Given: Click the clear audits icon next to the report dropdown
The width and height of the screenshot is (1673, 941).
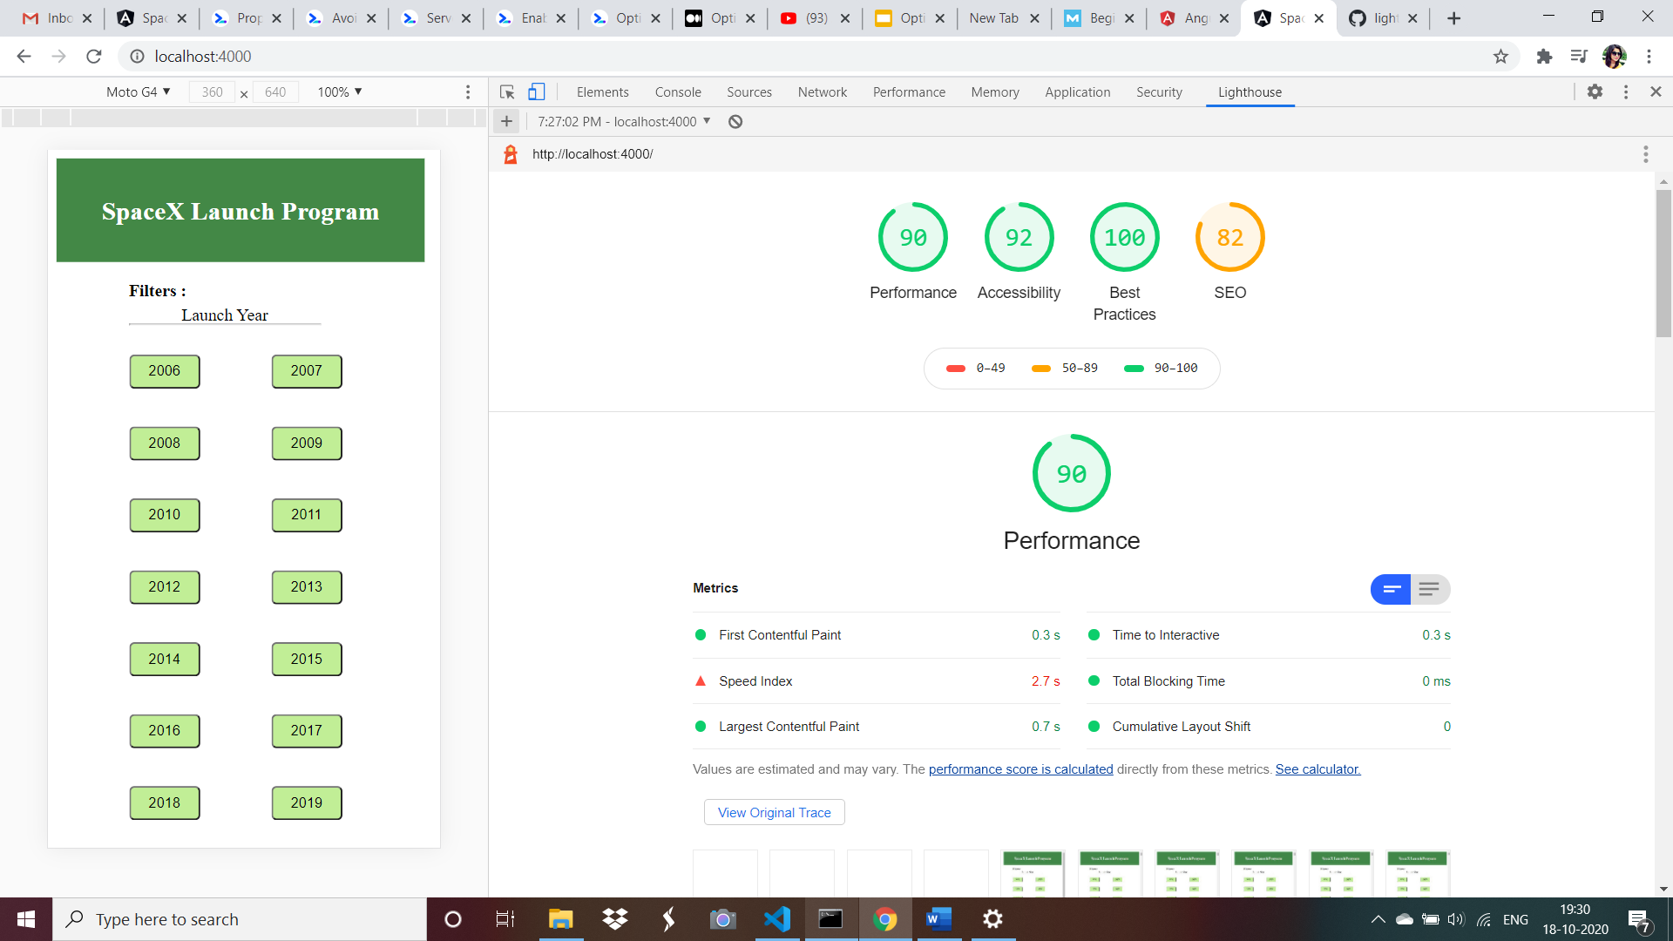Looking at the screenshot, I should pyautogui.click(x=735, y=121).
